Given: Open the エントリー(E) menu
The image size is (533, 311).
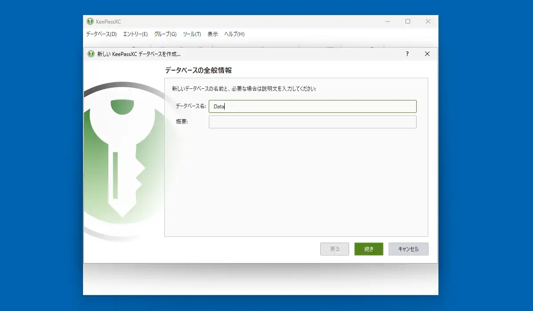Looking at the screenshot, I should (135, 34).
